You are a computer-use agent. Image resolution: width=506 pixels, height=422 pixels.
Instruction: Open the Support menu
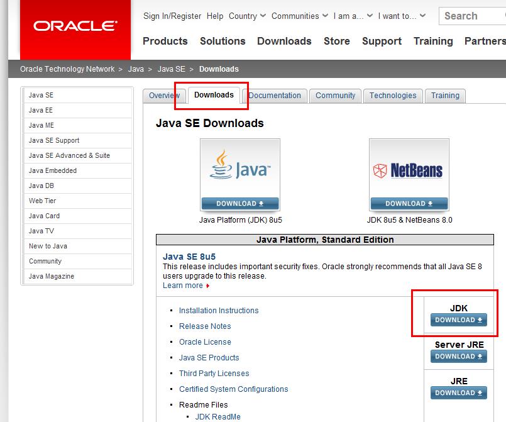(382, 41)
